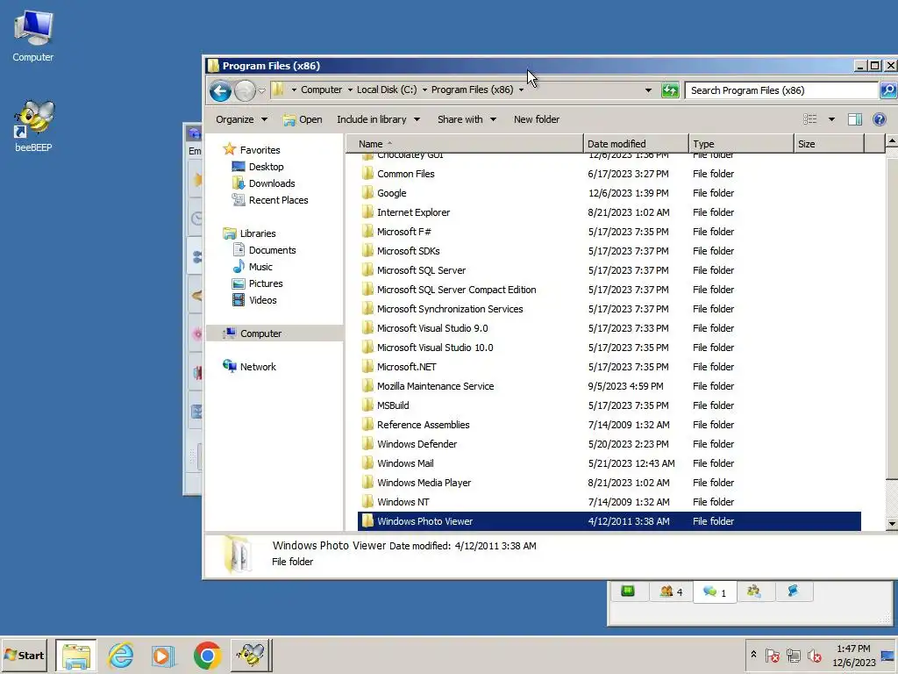Screen dimensions: 898x674
Task: Open the Organize dropdown menu
Action: click(241, 119)
